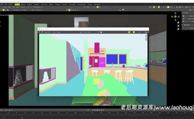Toggle camera view gizmo icon
The width and height of the screenshot is (194, 119).
pos(178,29)
